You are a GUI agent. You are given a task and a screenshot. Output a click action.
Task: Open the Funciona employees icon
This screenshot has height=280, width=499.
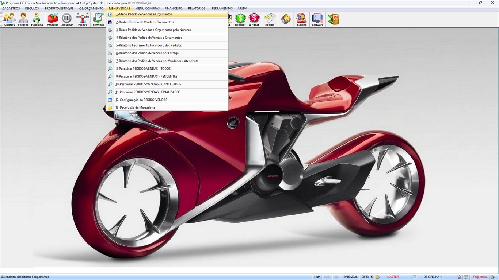pos(37,19)
